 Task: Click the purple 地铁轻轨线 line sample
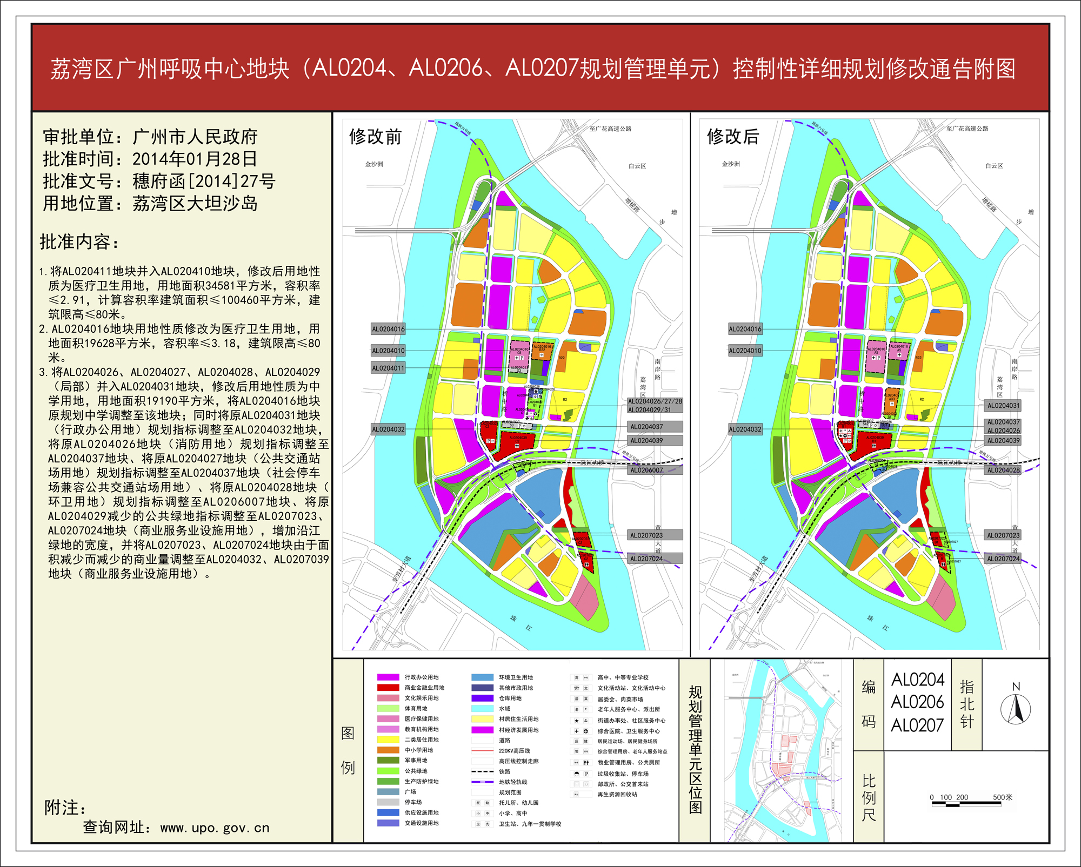pos(482,782)
